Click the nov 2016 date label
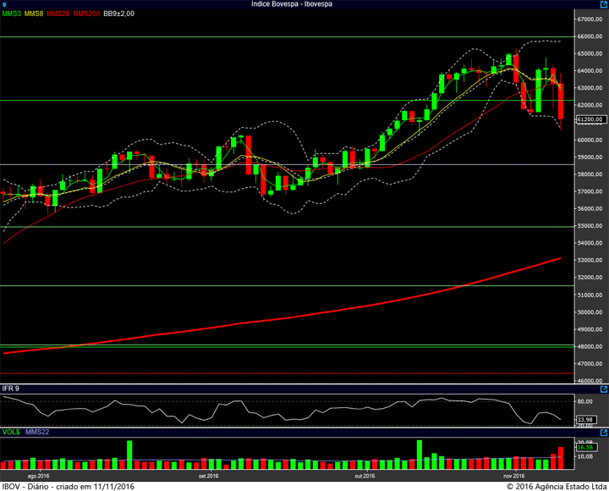Screen dimensions: 609x491 point(514,476)
